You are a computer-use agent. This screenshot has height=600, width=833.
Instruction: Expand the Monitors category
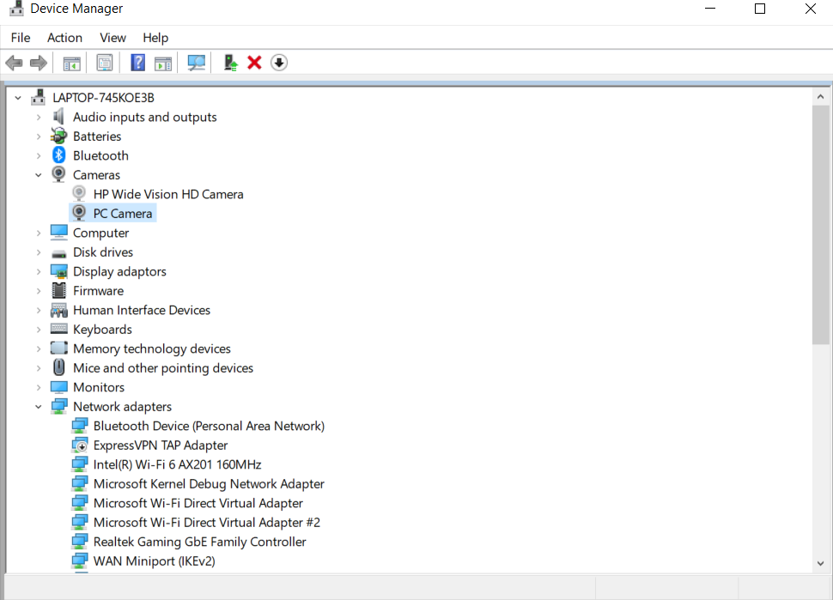(x=39, y=387)
